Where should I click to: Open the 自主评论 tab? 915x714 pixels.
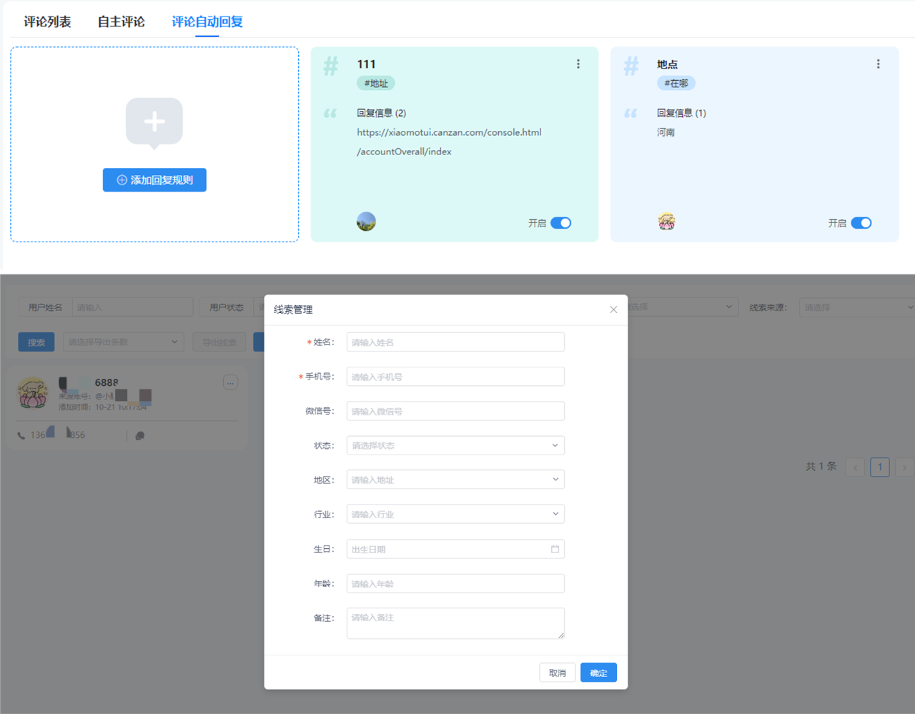(x=121, y=21)
